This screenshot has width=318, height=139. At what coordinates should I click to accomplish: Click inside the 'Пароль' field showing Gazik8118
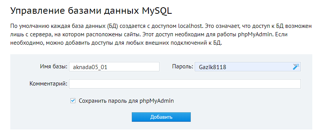point(248,67)
